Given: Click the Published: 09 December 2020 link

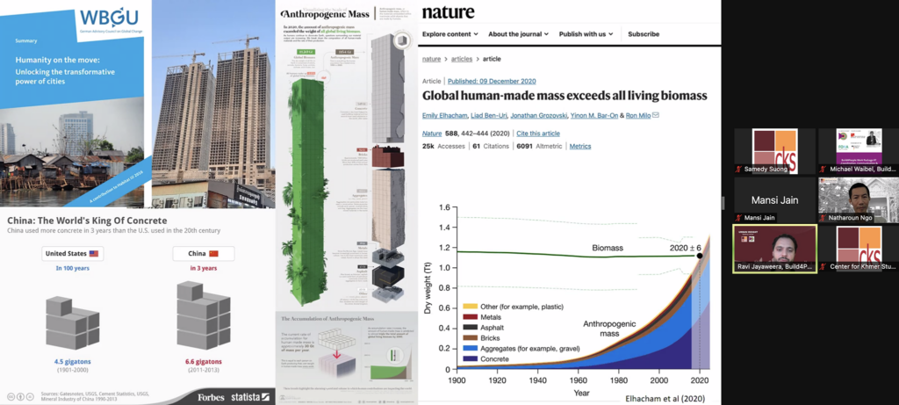Looking at the screenshot, I should tap(492, 82).
